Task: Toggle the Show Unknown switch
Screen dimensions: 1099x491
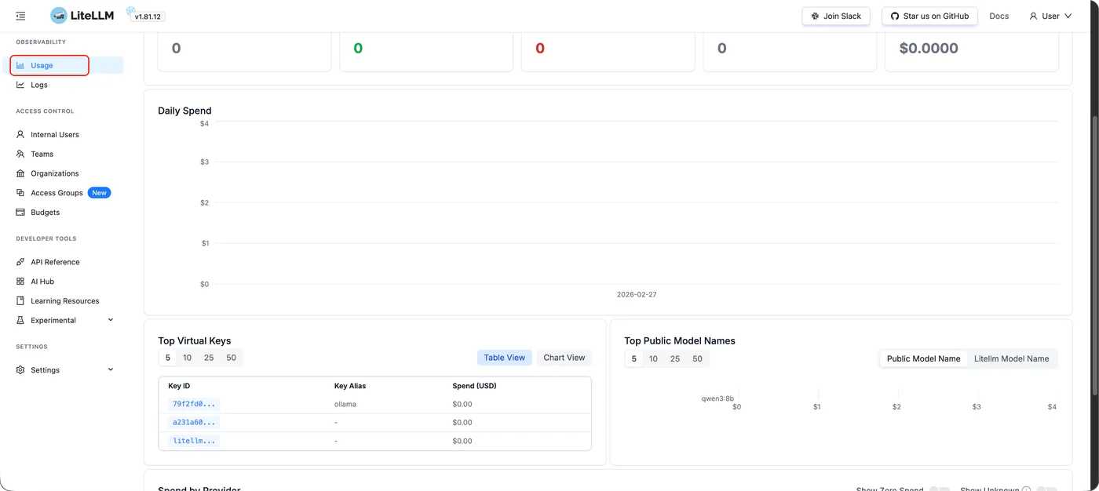Action: [1046, 489]
